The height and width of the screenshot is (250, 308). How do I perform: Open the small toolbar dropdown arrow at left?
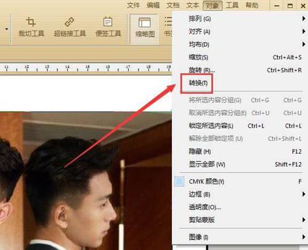coord(7,29)
